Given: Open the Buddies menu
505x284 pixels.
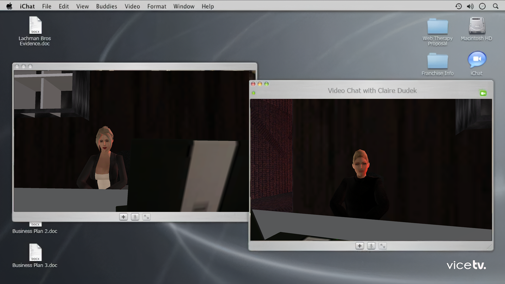Looking at the screenshot, I should pyautogui.click(x=107, y=6).
